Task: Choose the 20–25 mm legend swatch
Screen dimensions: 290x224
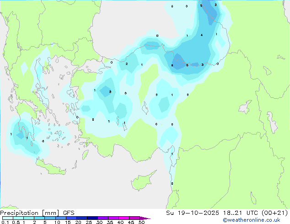Action: pos(82,218)
